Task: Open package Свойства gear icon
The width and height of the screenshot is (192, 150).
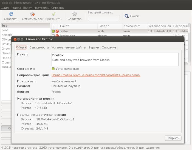Action: click(x=74, y=14)
